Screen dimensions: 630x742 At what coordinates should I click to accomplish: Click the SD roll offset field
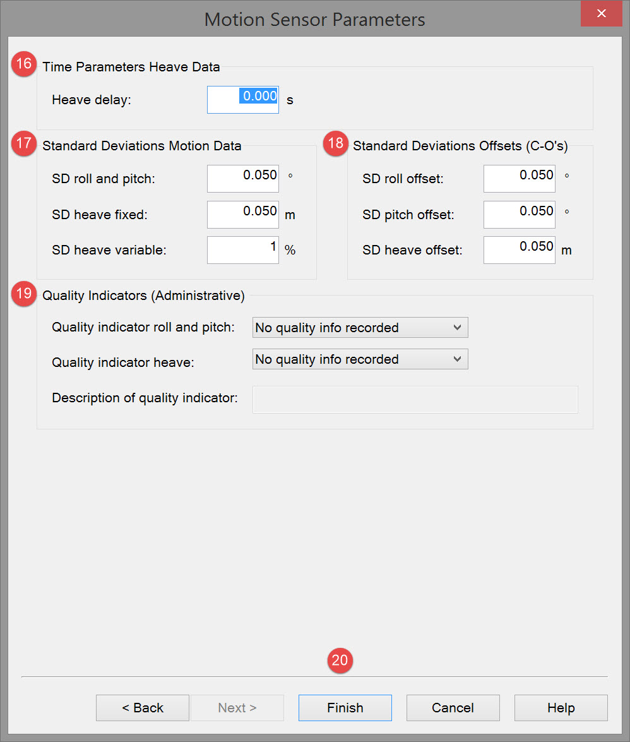click(519, 179)
